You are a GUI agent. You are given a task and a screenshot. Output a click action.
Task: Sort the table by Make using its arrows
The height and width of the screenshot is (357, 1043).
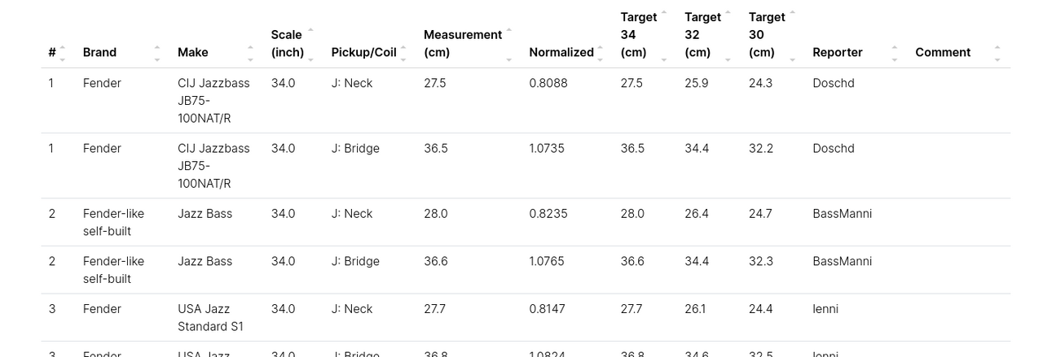click(250, 53)
